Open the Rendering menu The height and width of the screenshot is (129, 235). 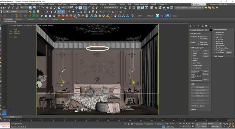click(x=74, y=4)
